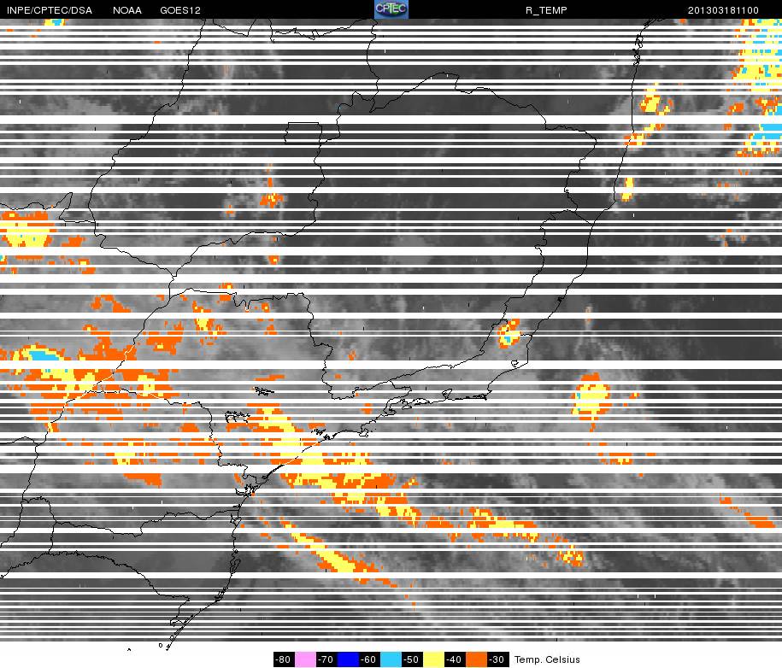Click the -50 legend value

412,659
